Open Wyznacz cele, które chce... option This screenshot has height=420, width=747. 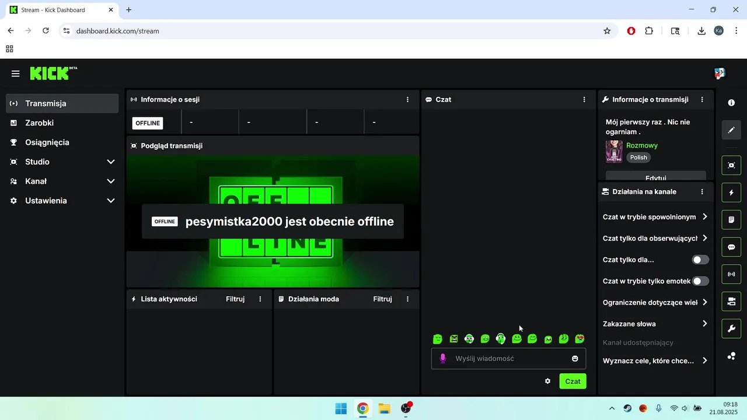pyautogui.click(x=655, y=361)
